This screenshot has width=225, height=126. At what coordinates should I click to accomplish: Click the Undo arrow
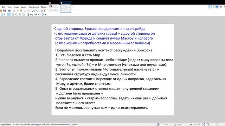coord(33,11)
